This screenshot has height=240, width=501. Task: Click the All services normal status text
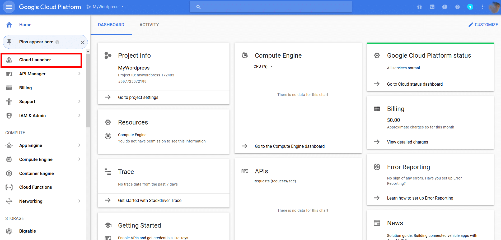pyautogui.click(x=403, y=68)
